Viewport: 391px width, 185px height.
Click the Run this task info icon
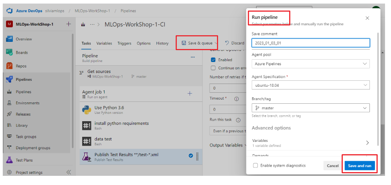point(238,120)
